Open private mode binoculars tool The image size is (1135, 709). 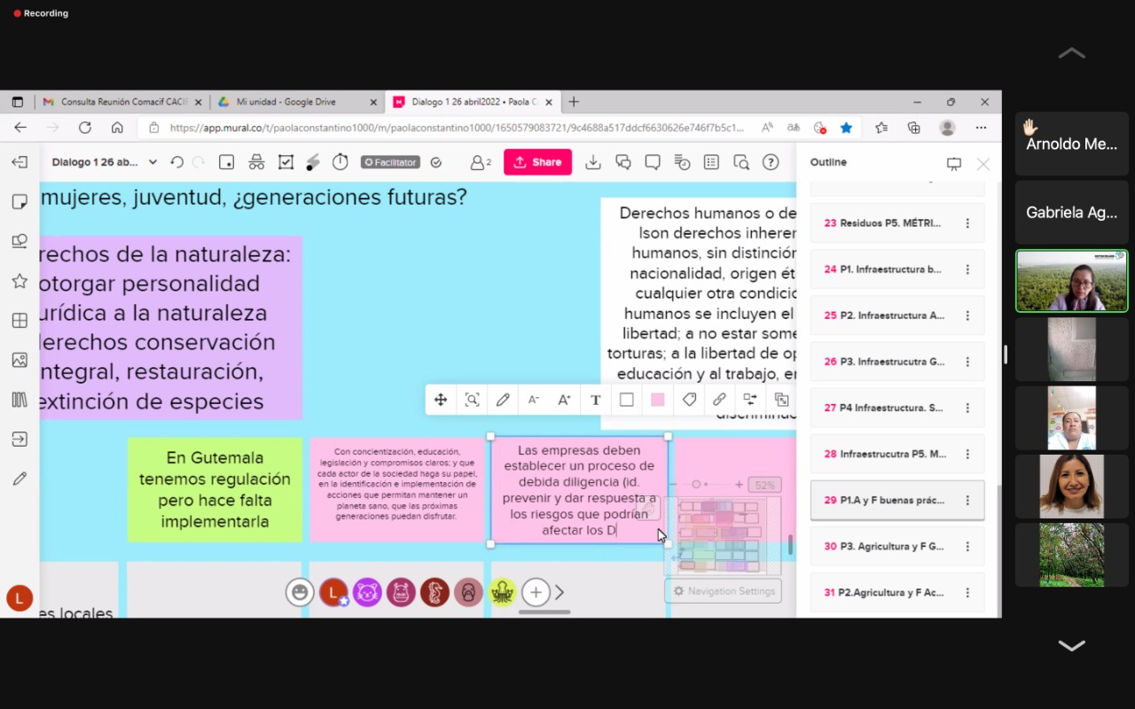256,162
